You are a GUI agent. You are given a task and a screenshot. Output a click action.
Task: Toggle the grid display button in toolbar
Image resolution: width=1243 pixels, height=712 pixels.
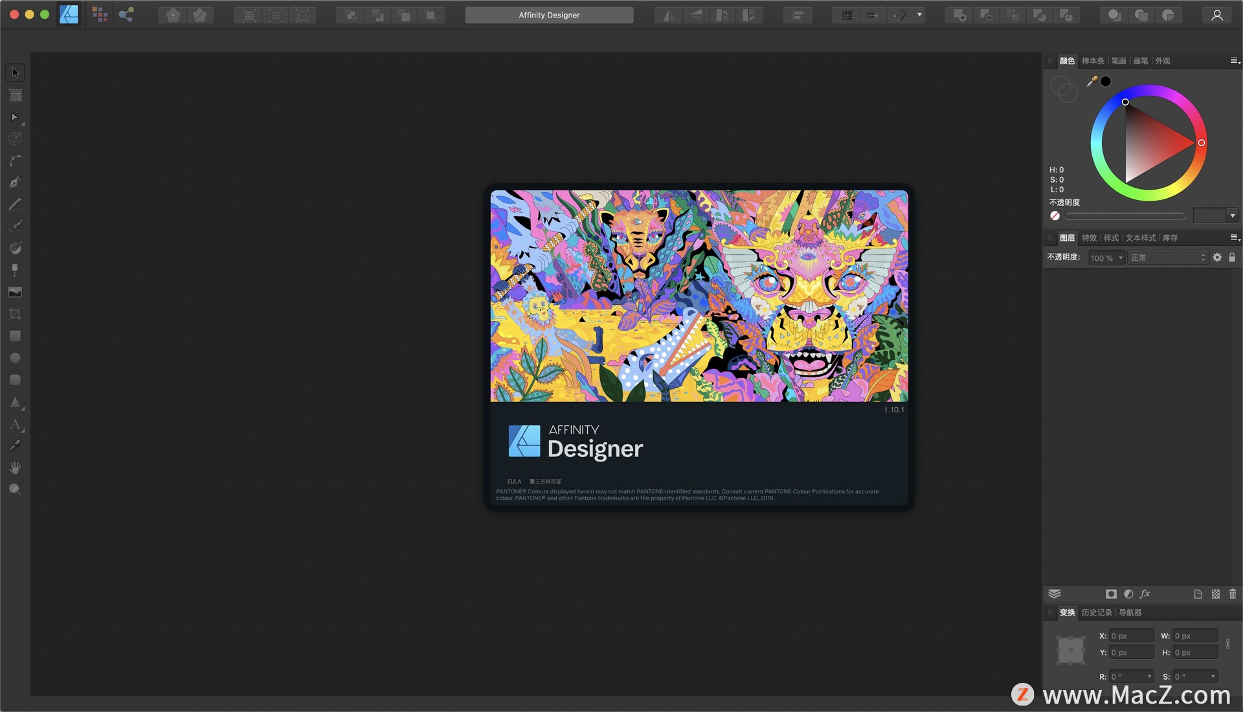pyautogui.click(x=846, y=15)
